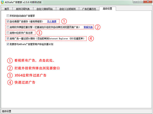Click the red circled number 3 marker

point(39,33)
